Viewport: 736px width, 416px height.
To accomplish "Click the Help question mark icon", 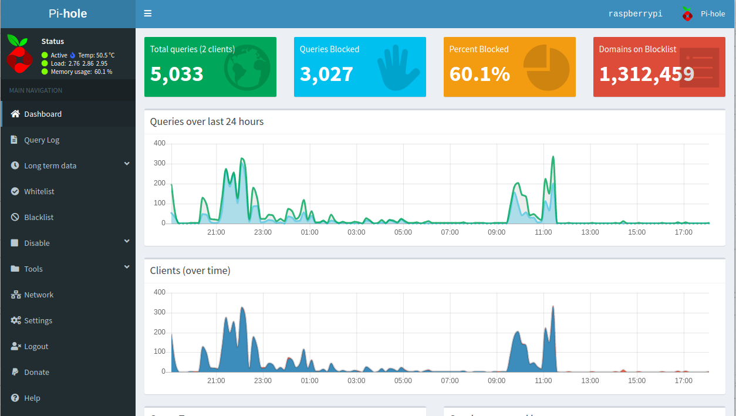I will tap(15, 398).
